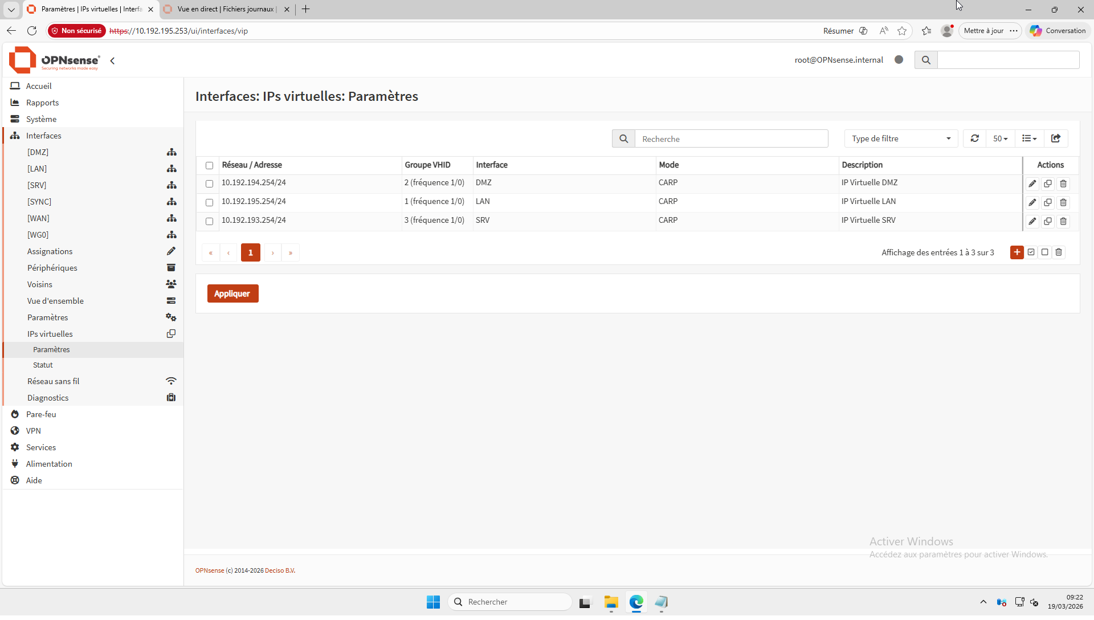This screenshot has width=1094, height=620.
Task: Open the Deciso B.V. footer link
Action: (x=280, y=570)
